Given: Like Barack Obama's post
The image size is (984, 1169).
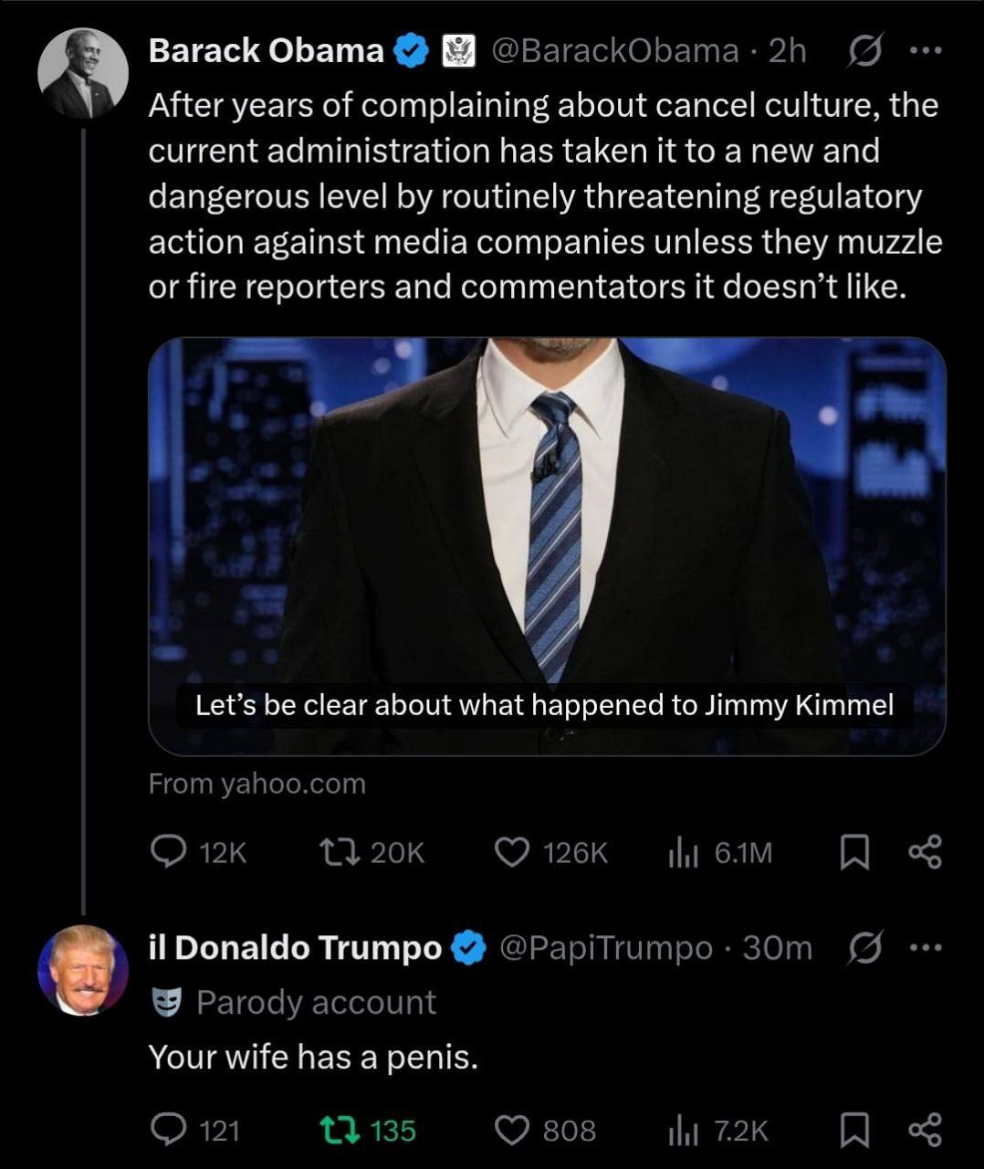Looking at the screenshot, I should 512,852.
